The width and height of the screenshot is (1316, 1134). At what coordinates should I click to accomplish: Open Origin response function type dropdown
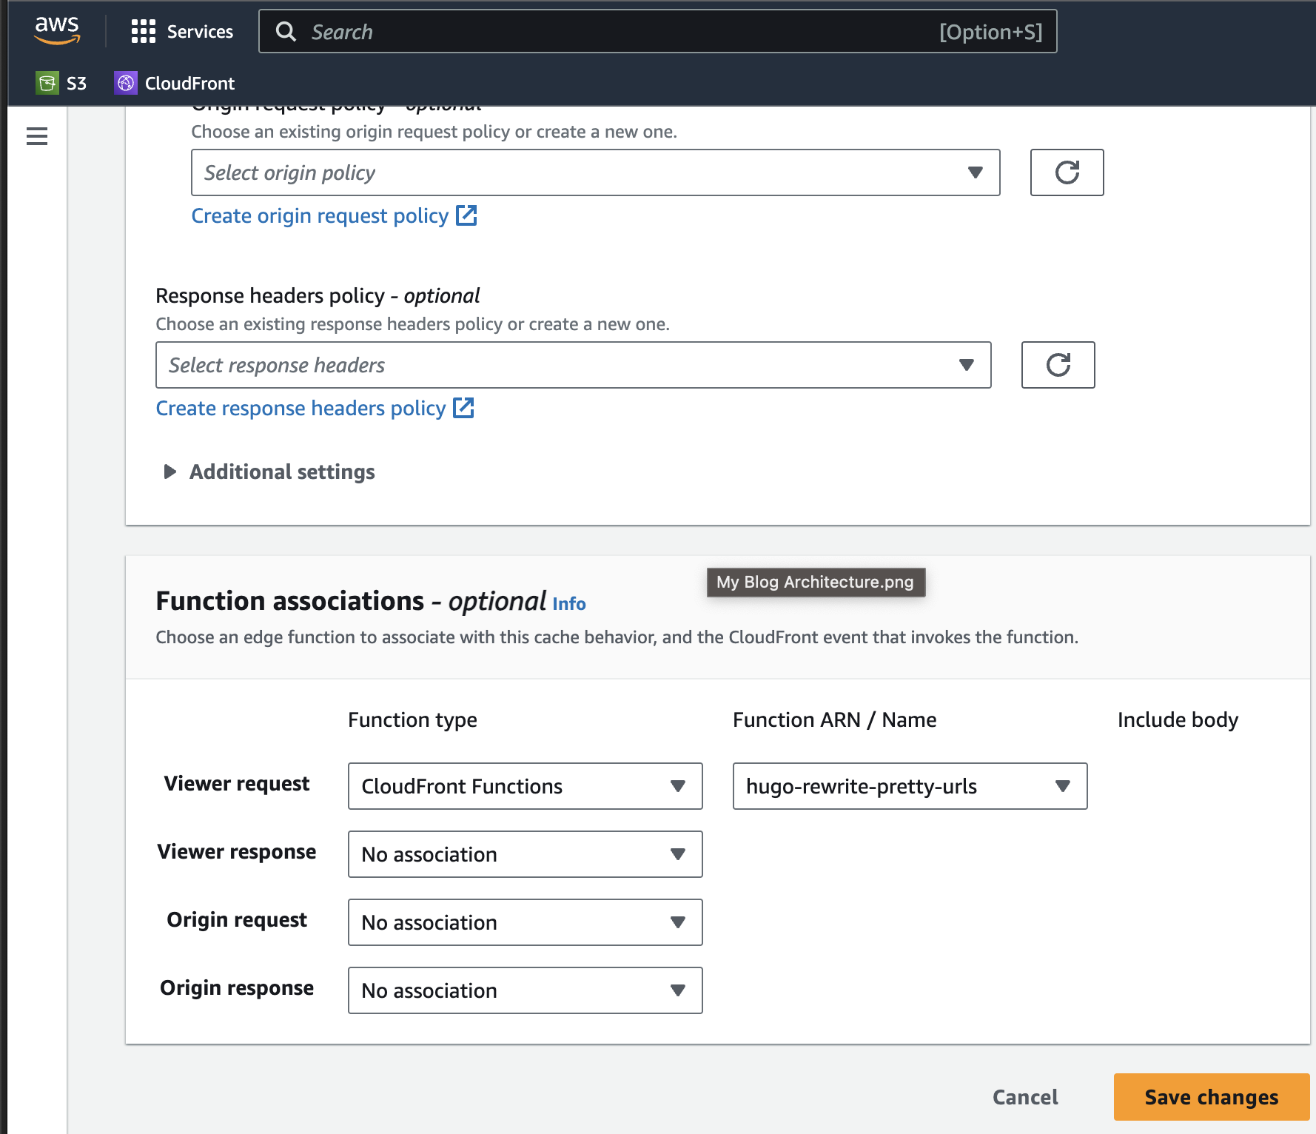tap(525, 990)
